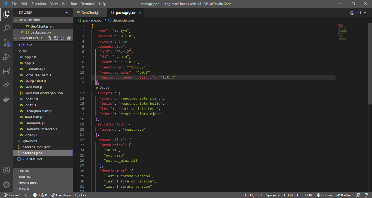This screenshot has width=372, height=198.
Task: Open notifications bell in status bar
Action: coord(366,195)
